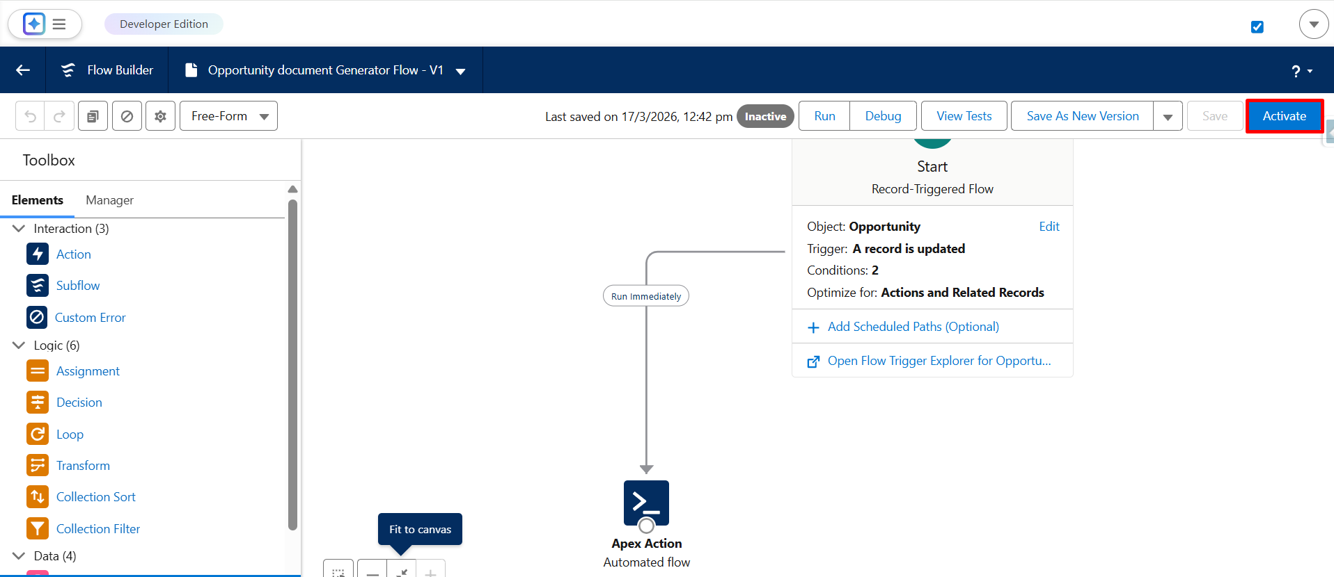Collapse the Data (4) section
Viewport: 1334px width, 577px height.
click(19, 555)
